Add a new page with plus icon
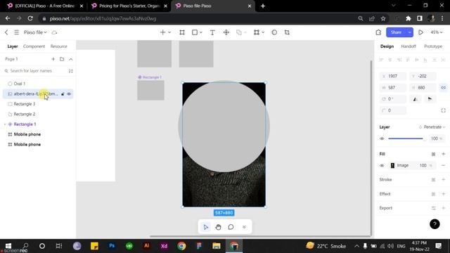The height and width of the screenshot is (253, 450). coord(53,59)
